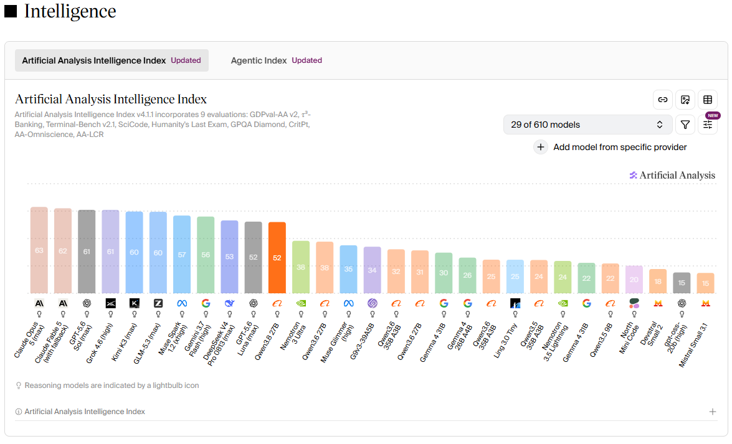Click logo under North Mini Code bar
Viewport: 732px width, 444px height.
[x=634, y=303]
